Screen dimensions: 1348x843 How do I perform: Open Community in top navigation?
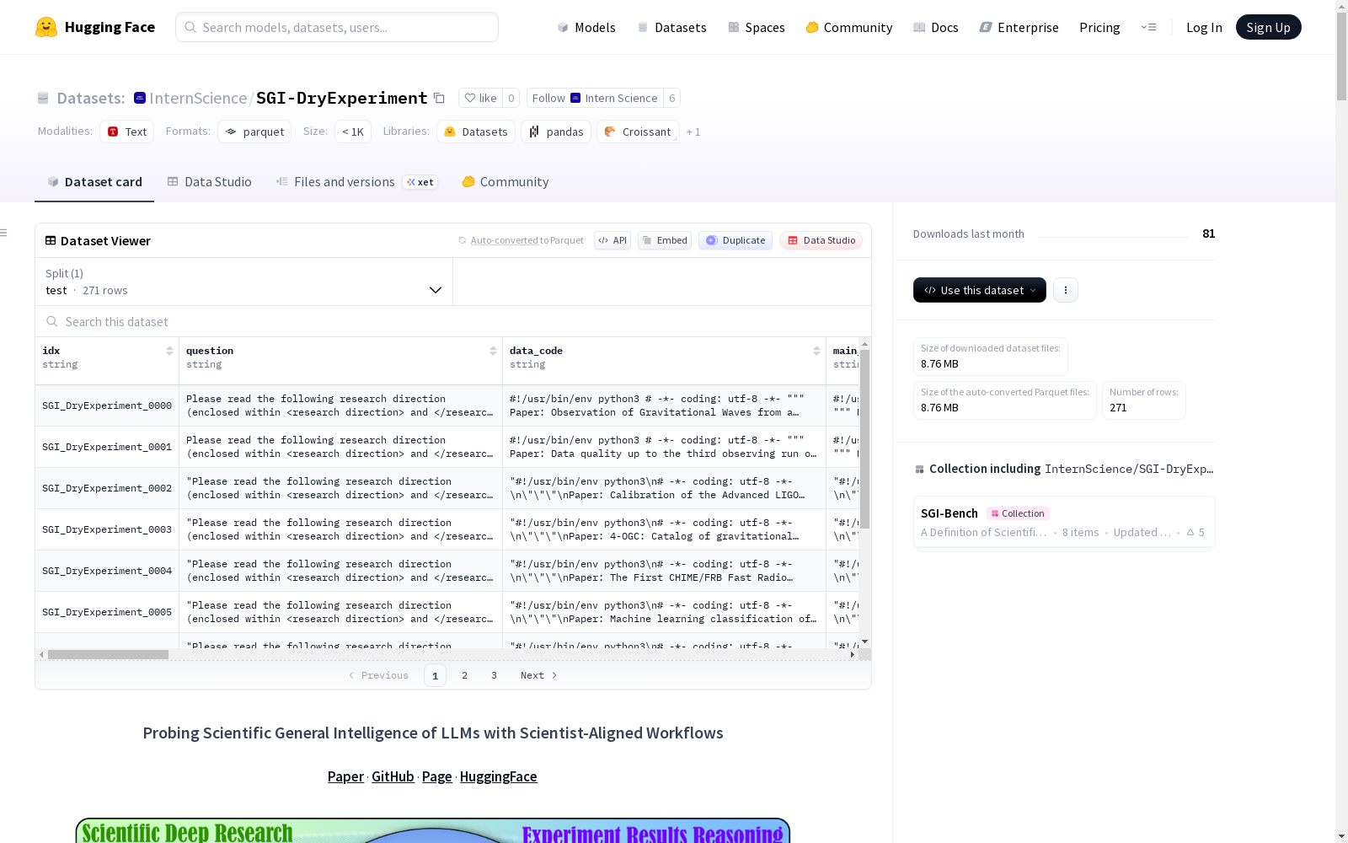tap(849, 27)
